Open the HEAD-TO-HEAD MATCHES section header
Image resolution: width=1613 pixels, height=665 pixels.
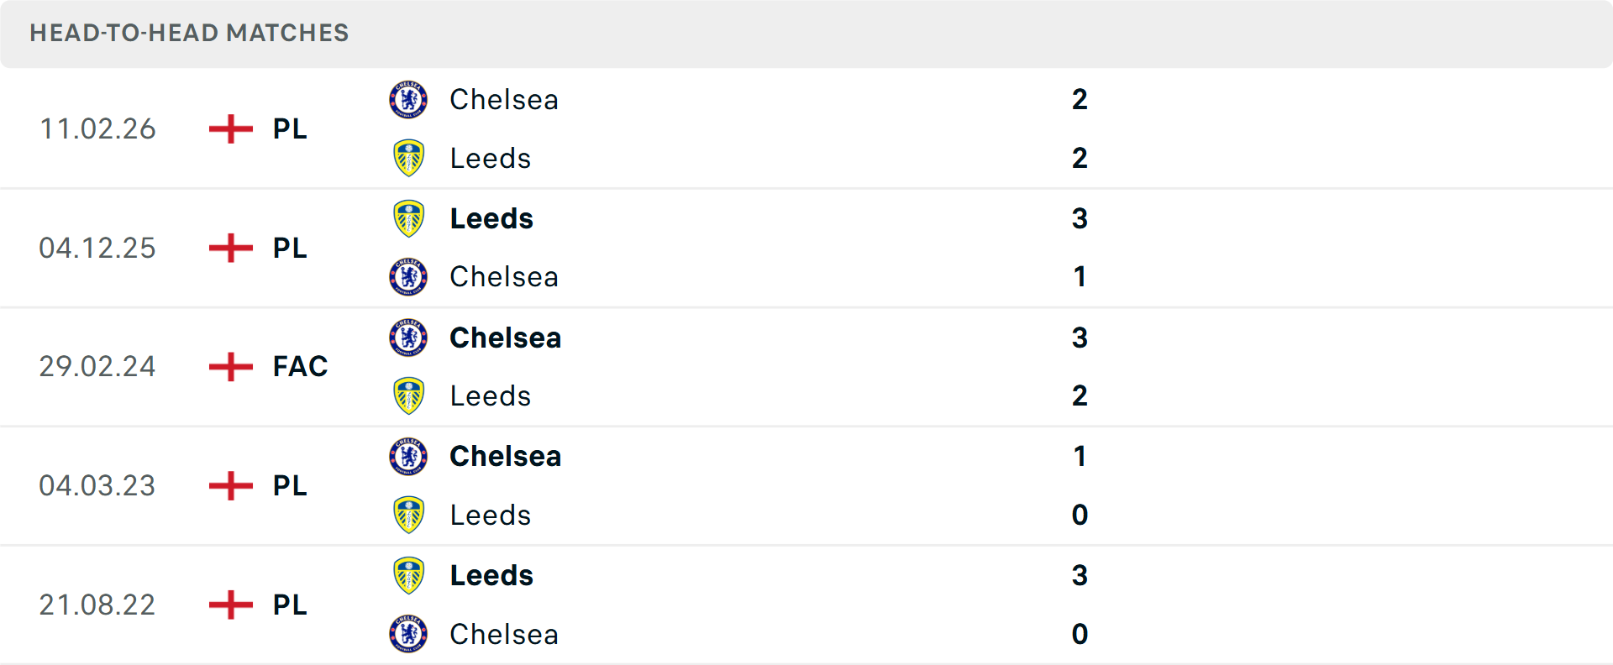(x=189, y=34)
